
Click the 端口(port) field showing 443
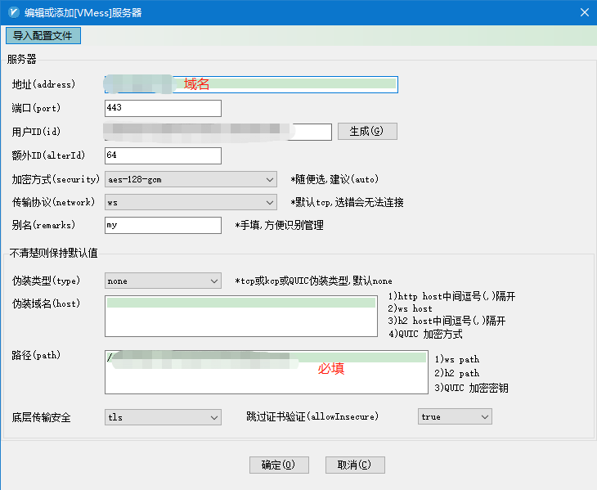tap(163, 108)
